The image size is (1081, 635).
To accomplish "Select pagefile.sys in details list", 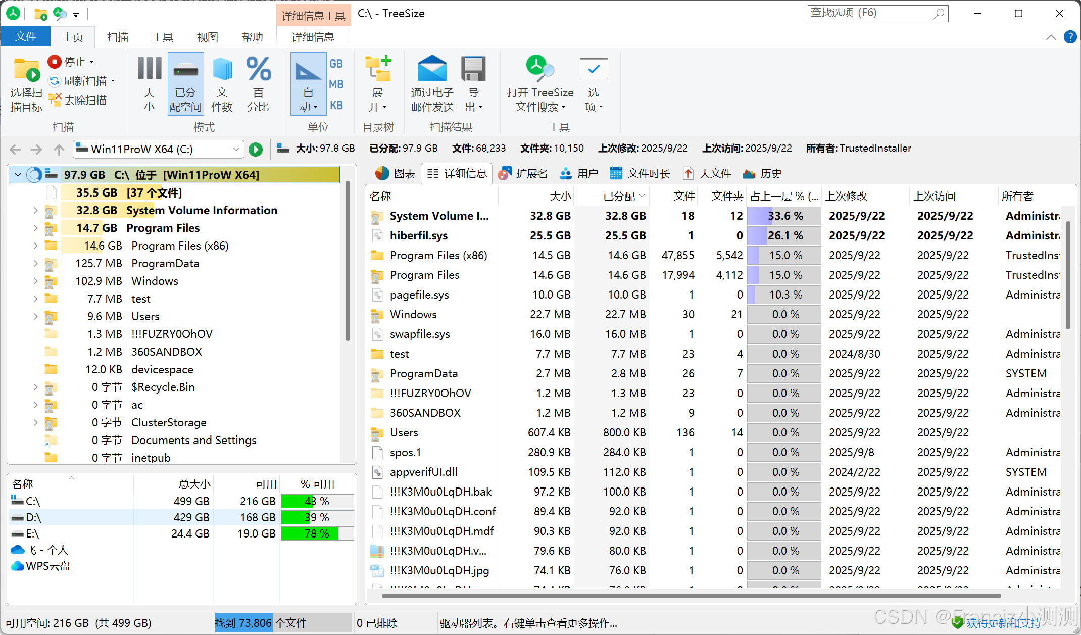I will 715,295.
